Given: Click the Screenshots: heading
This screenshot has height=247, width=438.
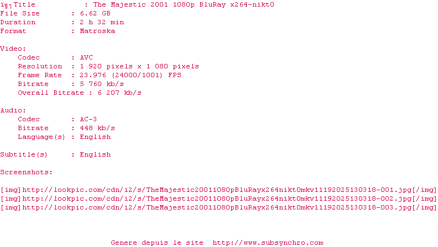Looking at the screenshot, I should [x=26, y=173].
